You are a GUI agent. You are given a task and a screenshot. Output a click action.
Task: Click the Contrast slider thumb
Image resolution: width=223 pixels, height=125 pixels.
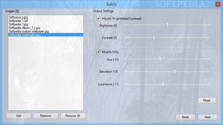point(154,38)
